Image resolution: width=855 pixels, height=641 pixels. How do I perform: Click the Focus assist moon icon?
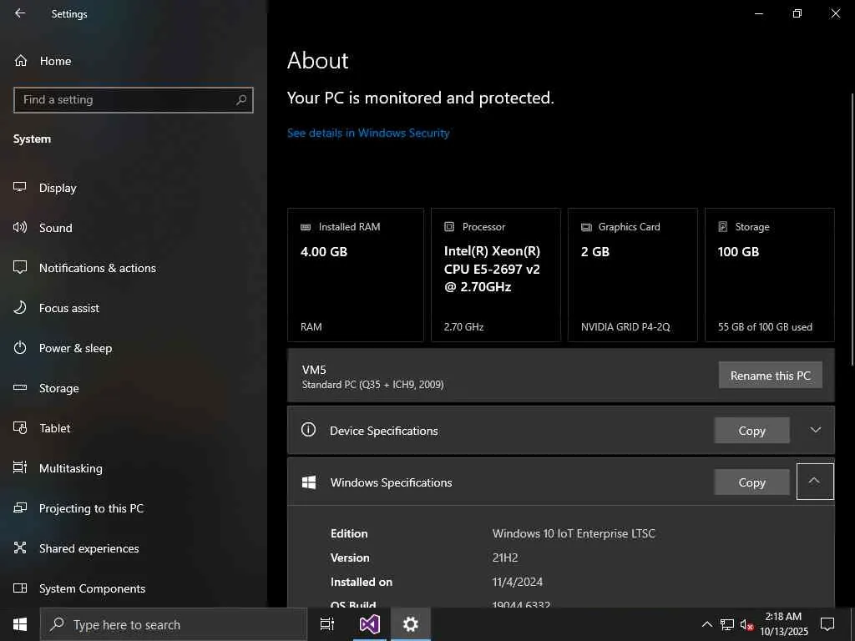point(20,307)
